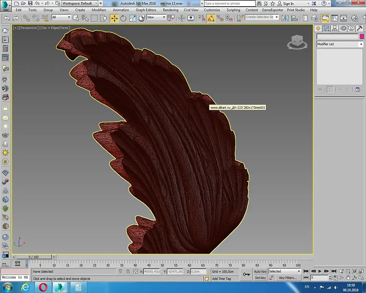Open the Modifiers menu

click(99, 10)
